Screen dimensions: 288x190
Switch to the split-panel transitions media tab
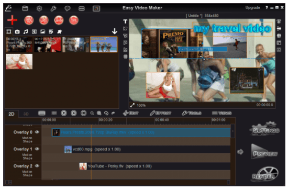(34, 32)
